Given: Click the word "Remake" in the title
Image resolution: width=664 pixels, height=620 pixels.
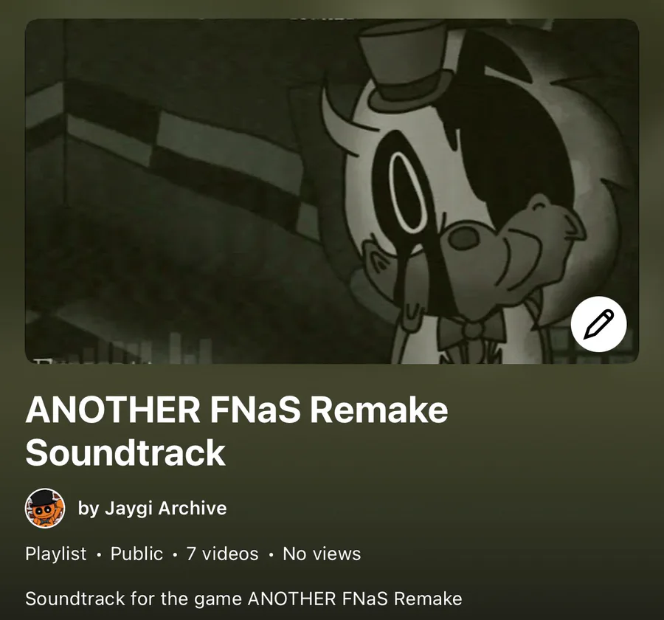Looking at the screenshot, I should click(379, 410).
